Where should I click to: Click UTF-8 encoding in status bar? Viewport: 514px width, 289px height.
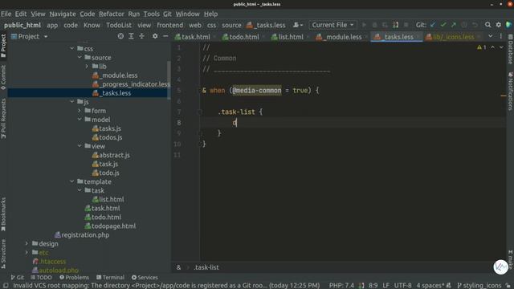[x=403, y=286]
